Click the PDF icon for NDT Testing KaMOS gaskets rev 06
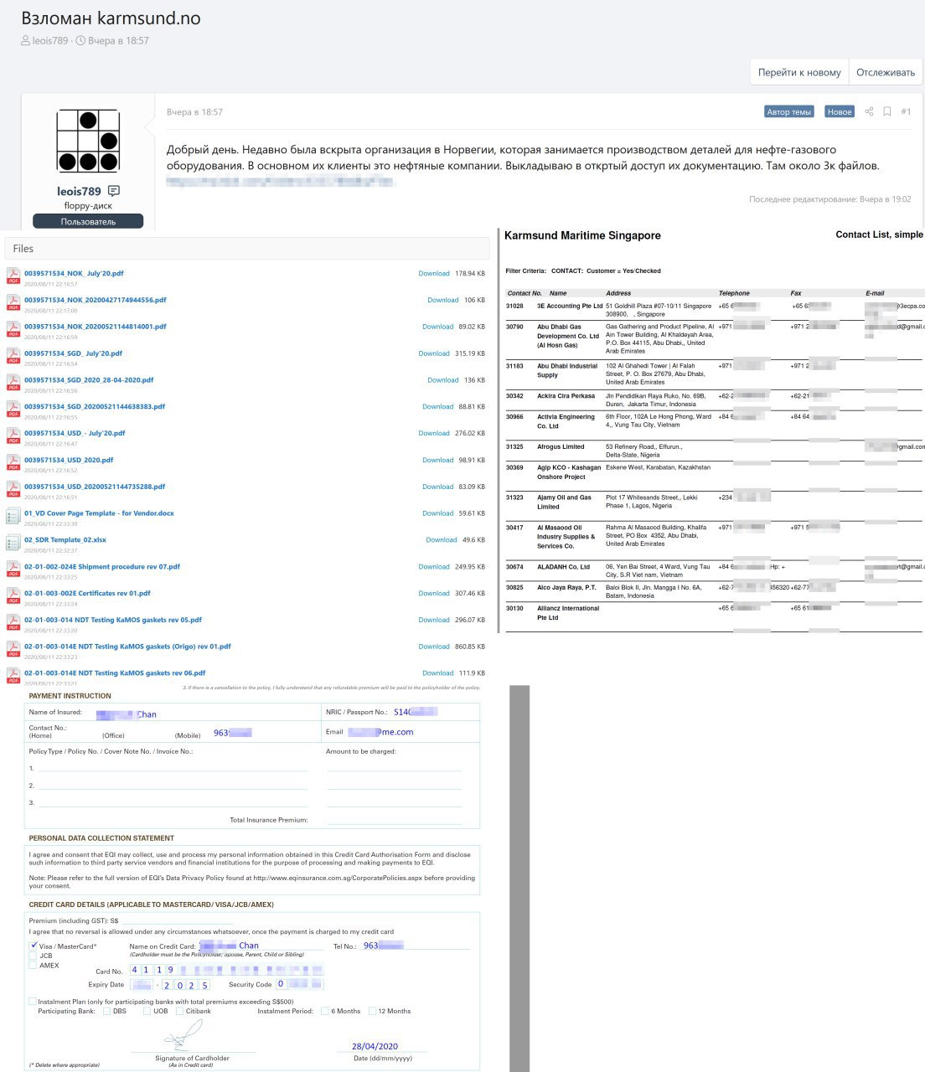 pyautogui.click(x=13, y=676)
